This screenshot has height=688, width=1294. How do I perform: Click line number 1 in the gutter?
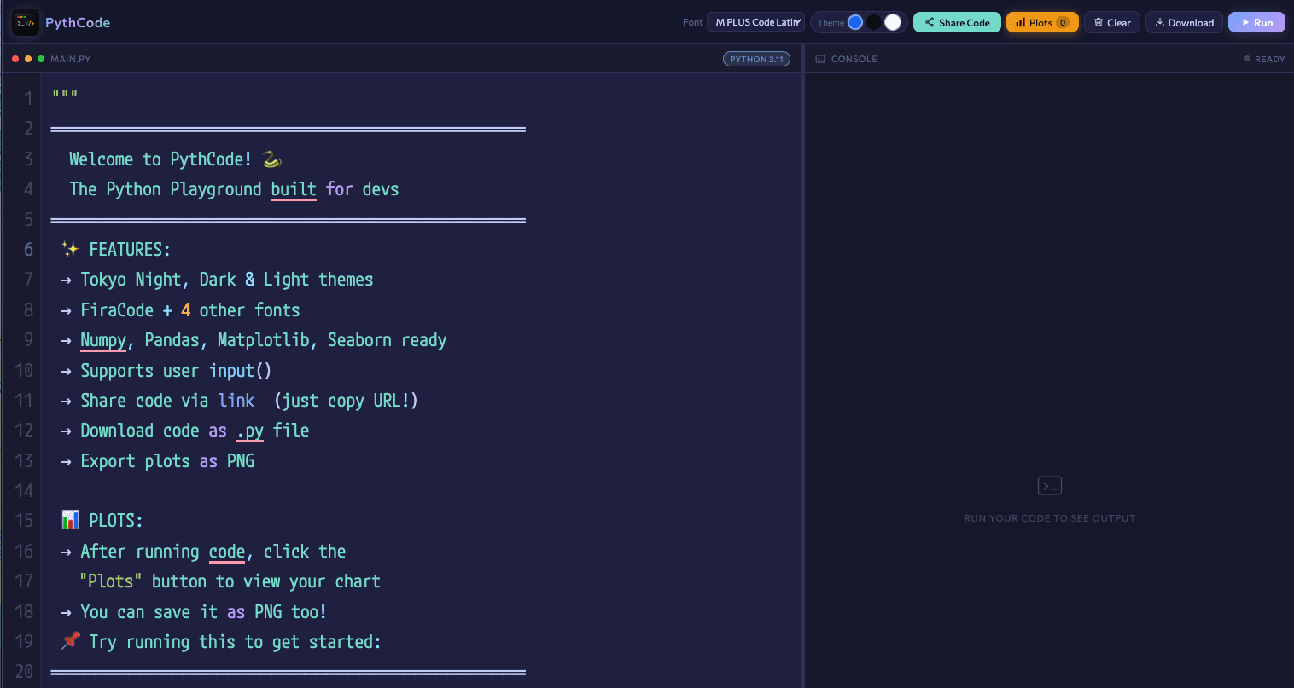click(28, 98)
